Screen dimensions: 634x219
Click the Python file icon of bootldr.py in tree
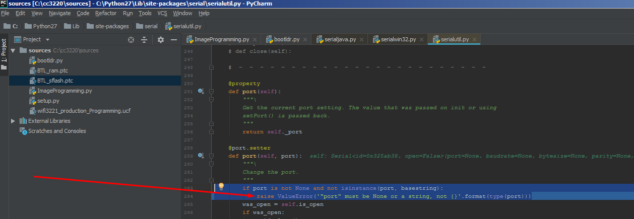tap(32, 60)
